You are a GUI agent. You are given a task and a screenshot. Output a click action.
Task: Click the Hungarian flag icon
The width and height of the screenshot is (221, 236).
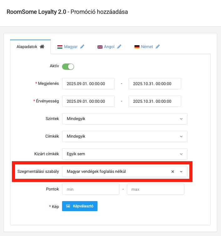coord(60,47)
